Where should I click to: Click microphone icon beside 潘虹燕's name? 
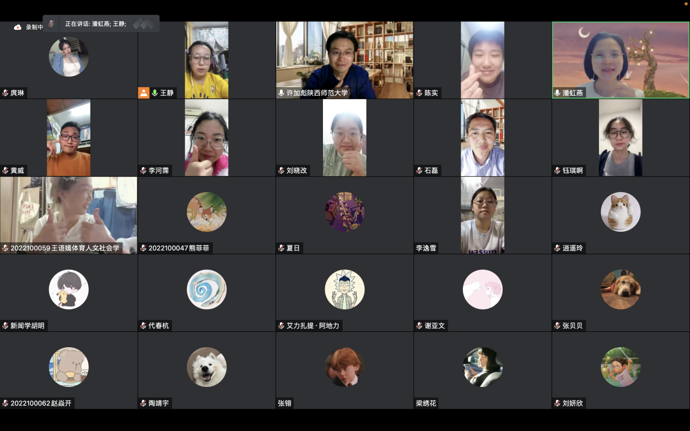pyautogui.click(x=558, y=93)
